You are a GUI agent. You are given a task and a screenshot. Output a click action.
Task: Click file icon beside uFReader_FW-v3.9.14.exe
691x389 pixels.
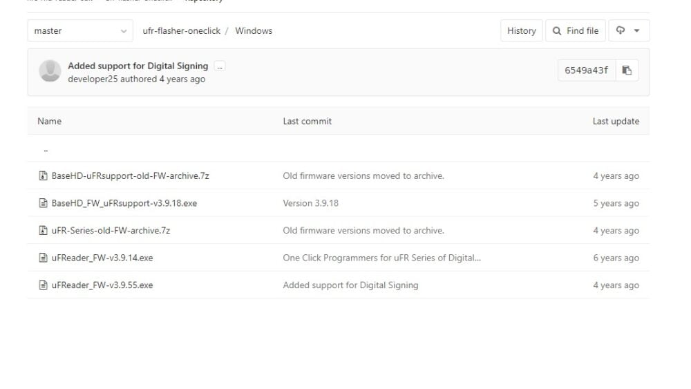pos(43,258)
